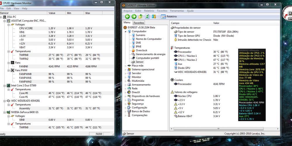Select the CPU VCORE row
The height and width of the screenshot is (146, 292).
tap(57, 28)
